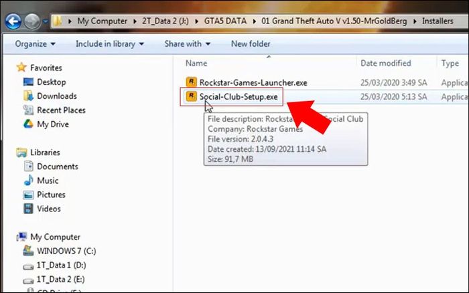
Task: Open the Pictures library
Action: pos(51,195)
